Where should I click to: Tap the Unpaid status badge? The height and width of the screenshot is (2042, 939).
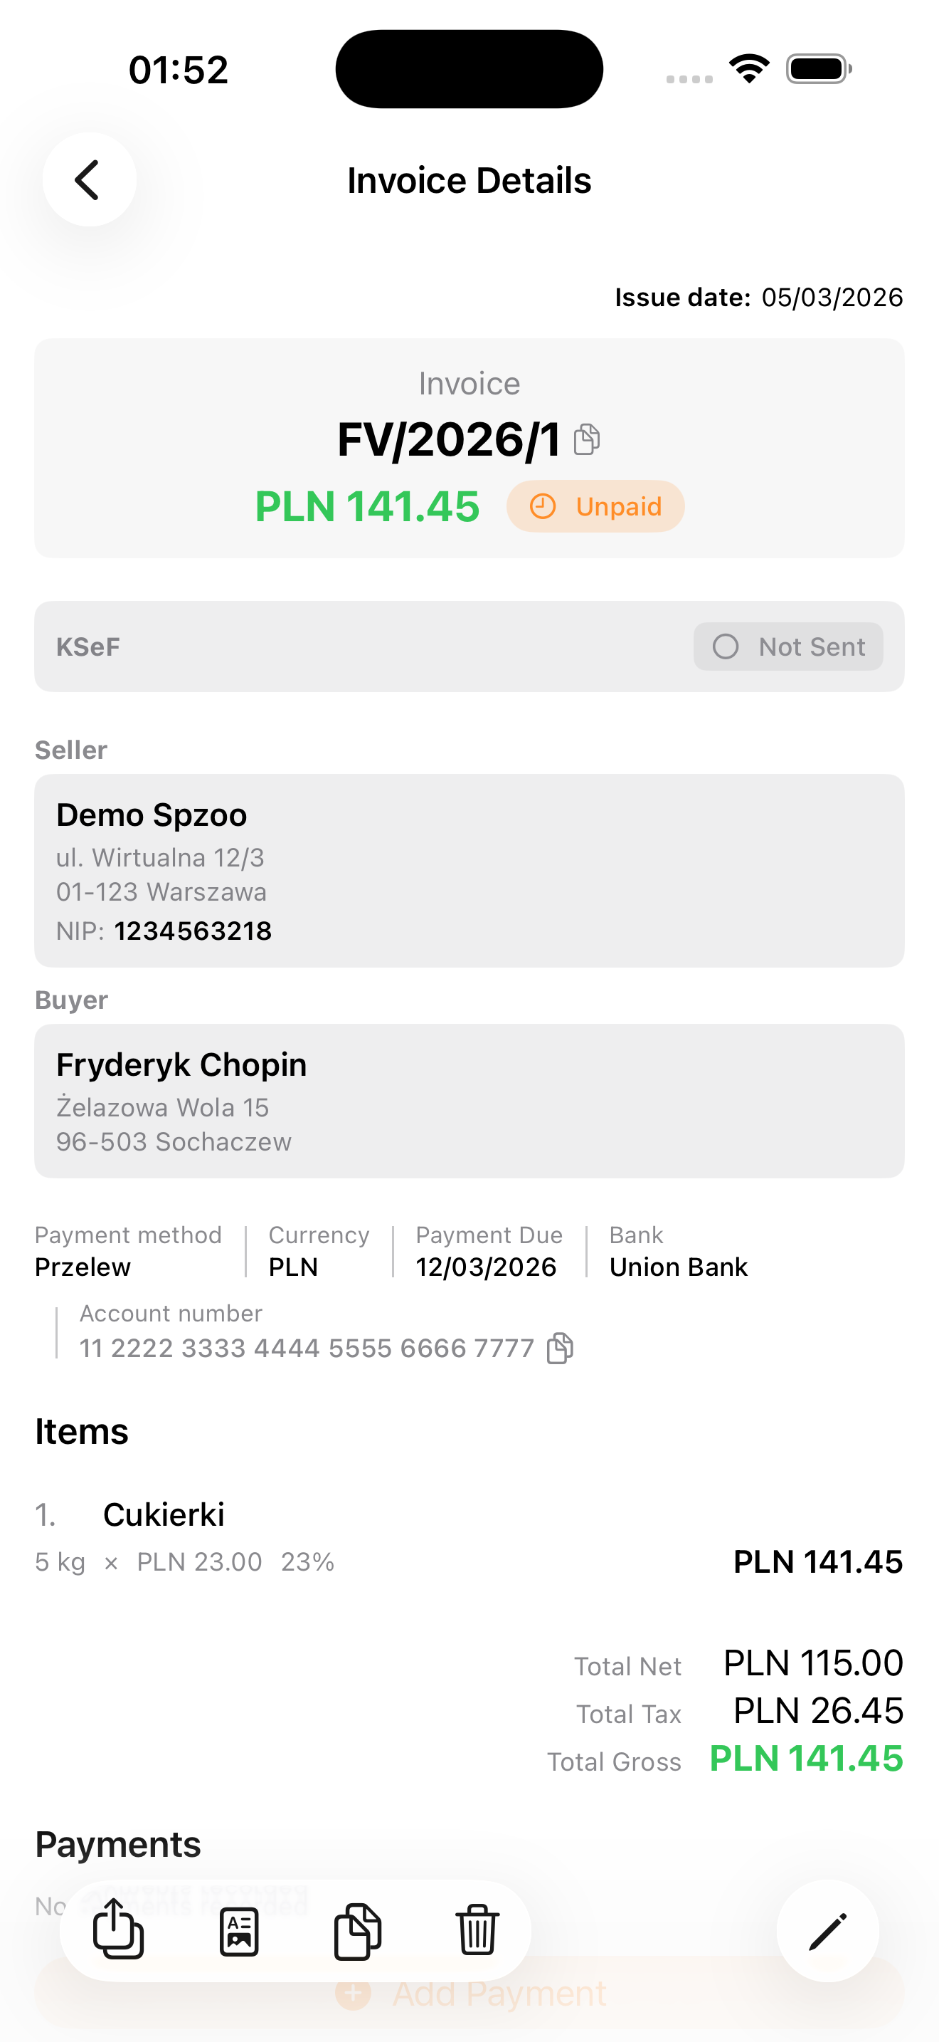[x=595, y=506]
